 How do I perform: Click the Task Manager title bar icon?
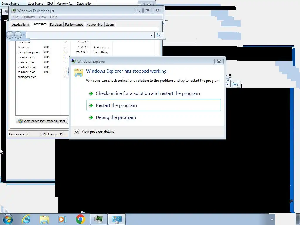14,11
